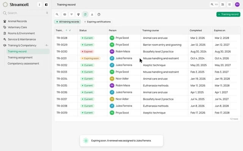Click the Streamcell logo icon
The height and width of the screenshot is (151, 243).
click(5, 5)
